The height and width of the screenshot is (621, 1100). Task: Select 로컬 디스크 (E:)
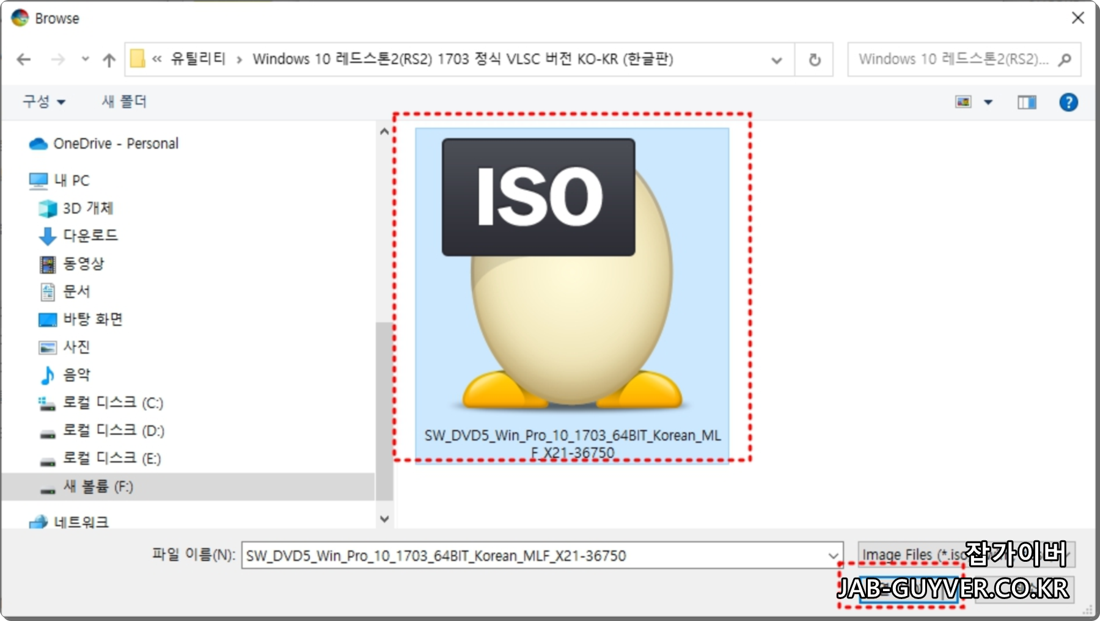click(x=100, y=458)
